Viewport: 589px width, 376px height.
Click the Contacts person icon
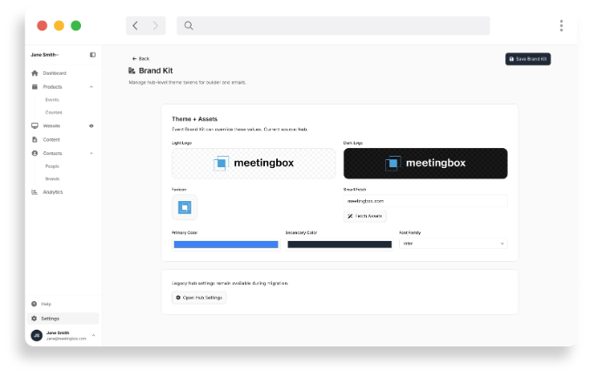(35, 153)
